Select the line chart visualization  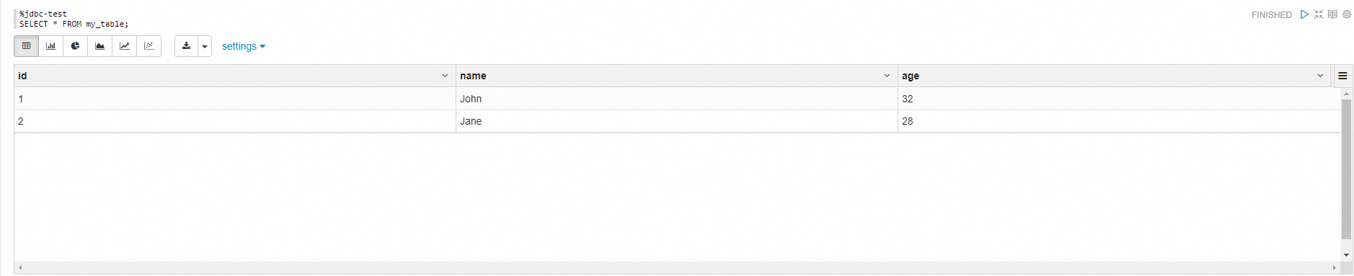point(125,46)
